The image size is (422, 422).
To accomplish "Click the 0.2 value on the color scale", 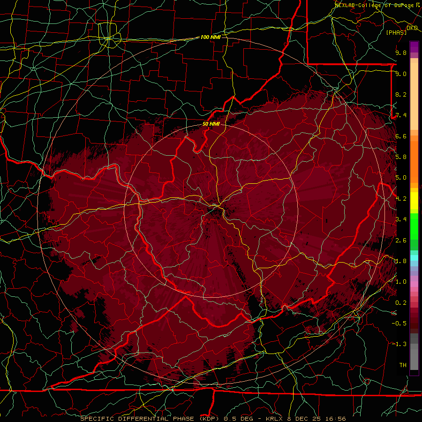I will [401, 303].
